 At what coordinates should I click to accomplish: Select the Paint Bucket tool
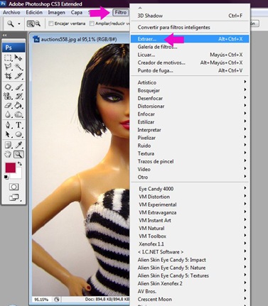[x=18, y=105]
